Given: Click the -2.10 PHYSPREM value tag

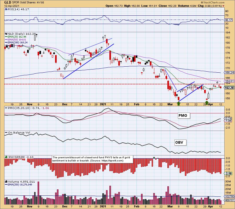Looking at the screenshot, I should [228, 174].
